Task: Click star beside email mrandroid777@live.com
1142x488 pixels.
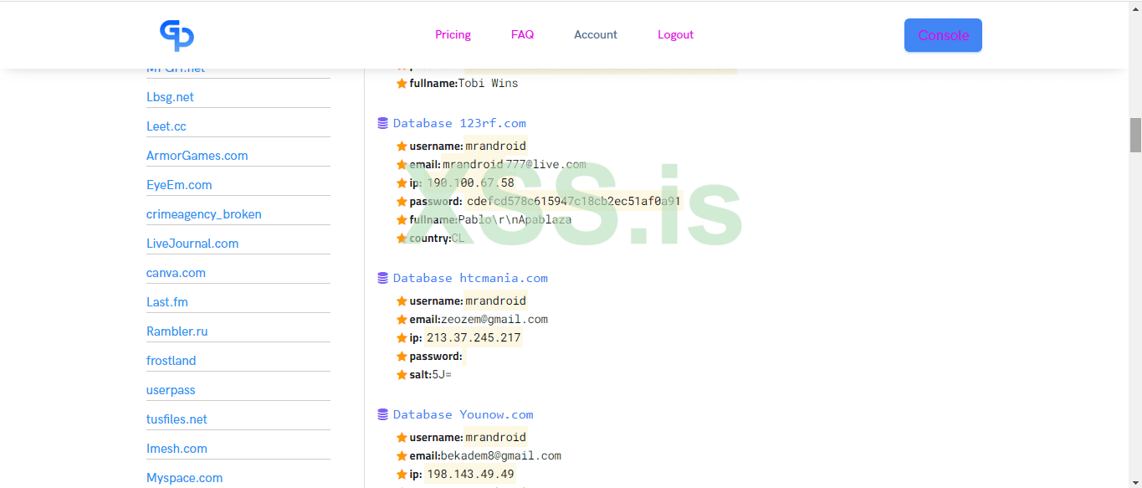Action: [402, 165]
